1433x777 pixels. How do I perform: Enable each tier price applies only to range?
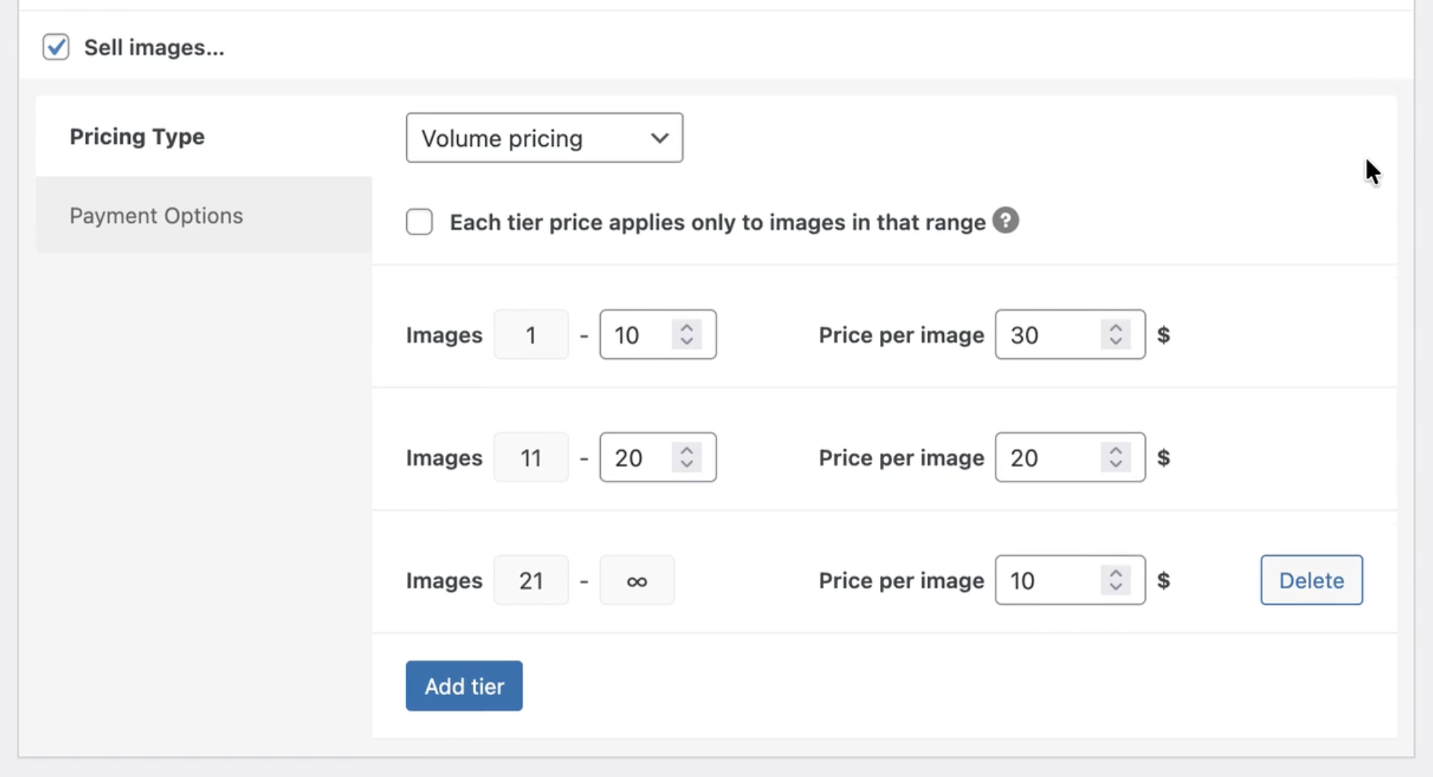[419, 222]
